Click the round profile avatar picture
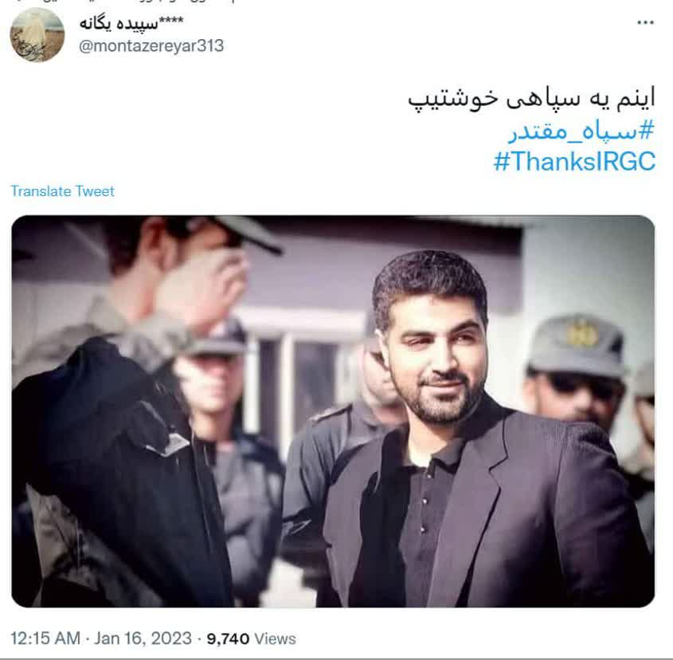Image resolution: width=673 pixels, height=660 pixels. click(x=37, y=35)
